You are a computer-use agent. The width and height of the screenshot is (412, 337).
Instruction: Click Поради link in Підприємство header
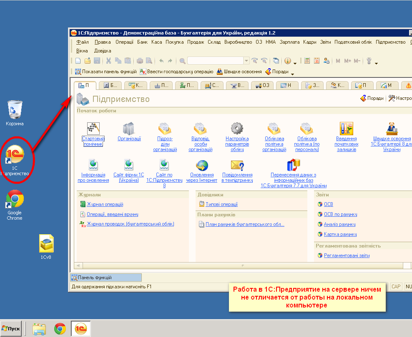coord(372,98)
